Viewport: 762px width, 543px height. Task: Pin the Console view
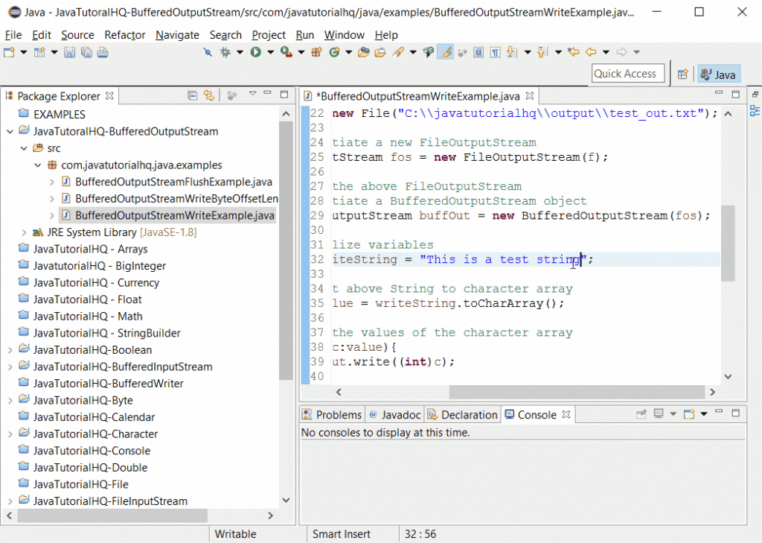click(641, 413)
